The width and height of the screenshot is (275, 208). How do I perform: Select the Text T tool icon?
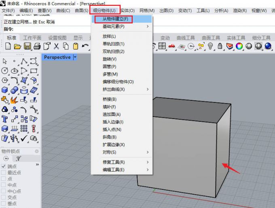coord(4,119)
